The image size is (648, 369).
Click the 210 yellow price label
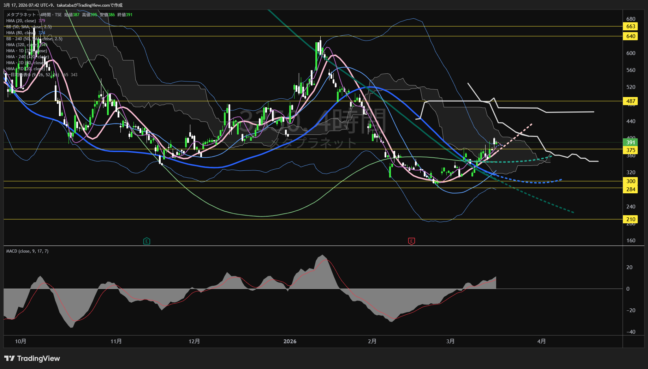(x=631, y=219)
